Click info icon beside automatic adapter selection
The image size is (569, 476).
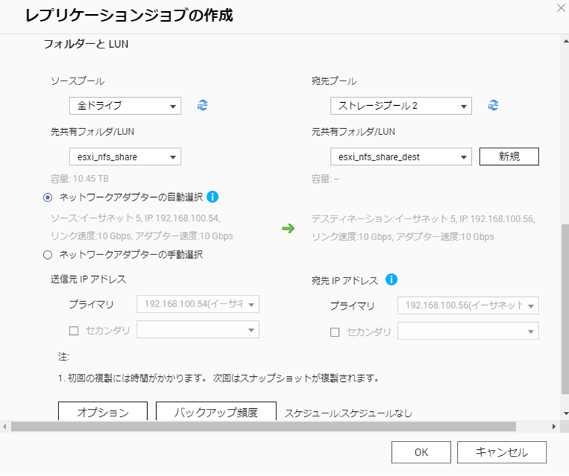pyautogui.click(x=212, y=197)
